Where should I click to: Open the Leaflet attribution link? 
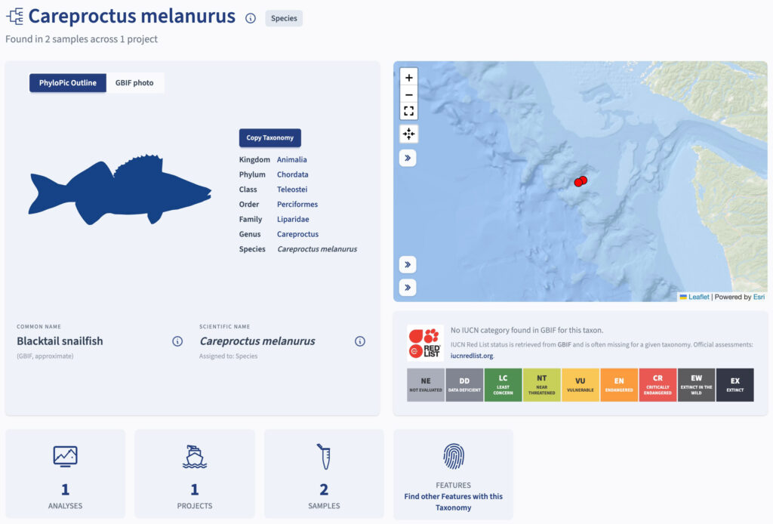(698, 297)
